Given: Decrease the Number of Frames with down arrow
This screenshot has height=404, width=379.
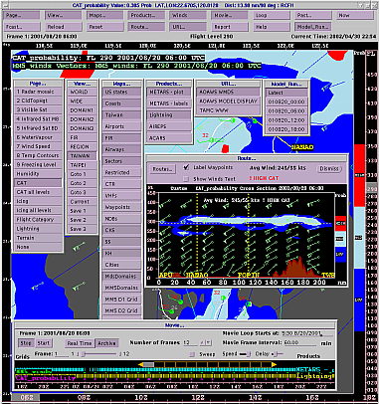Looking at the screenshot, I should 208,342.
